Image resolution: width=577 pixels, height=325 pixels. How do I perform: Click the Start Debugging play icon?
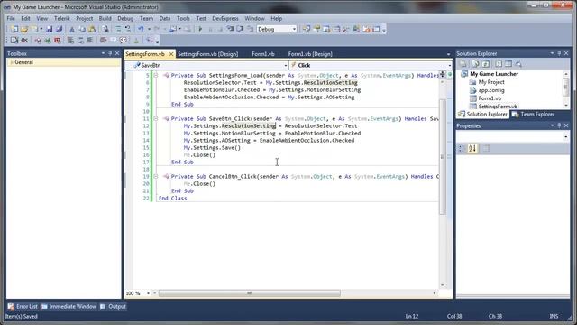click(200, 29)
